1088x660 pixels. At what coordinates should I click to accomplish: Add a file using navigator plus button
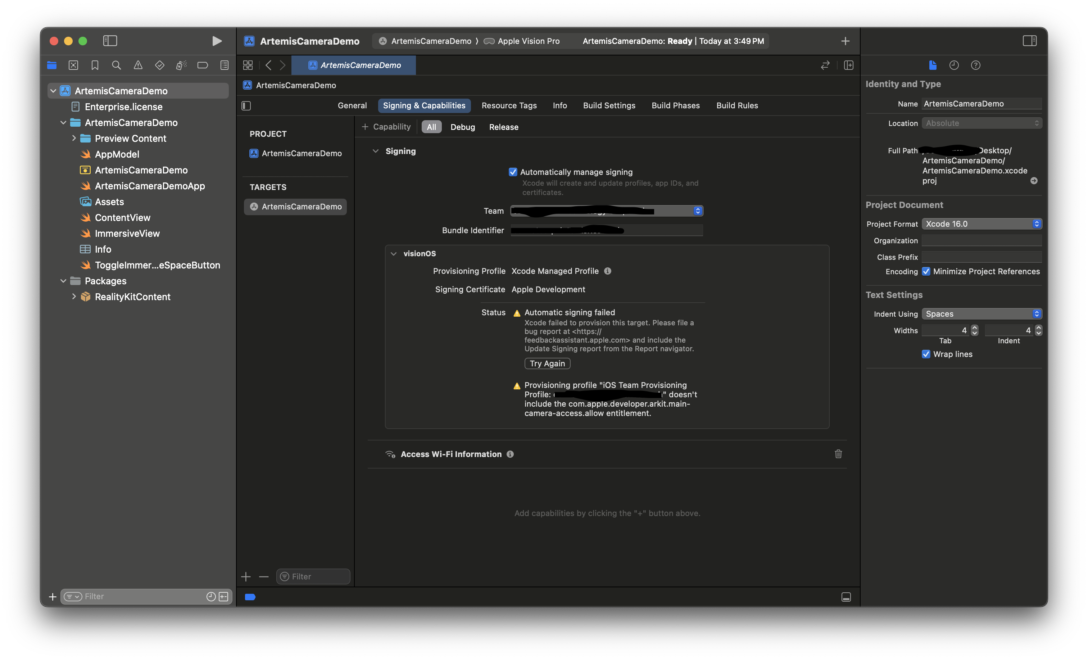coord(53,597)
